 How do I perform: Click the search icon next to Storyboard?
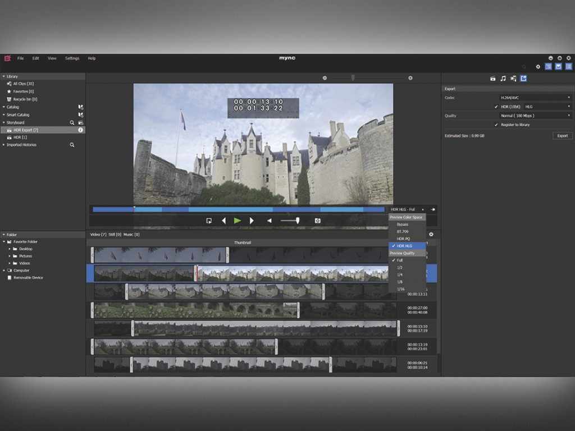[x=72, y=122]
